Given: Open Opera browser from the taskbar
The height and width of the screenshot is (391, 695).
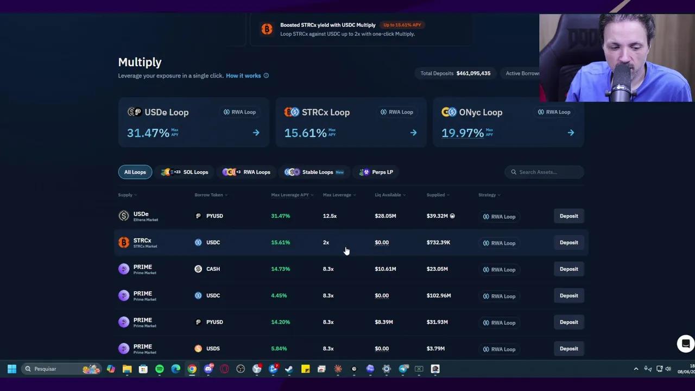Looking at the screenshot, I should (224, 369).
